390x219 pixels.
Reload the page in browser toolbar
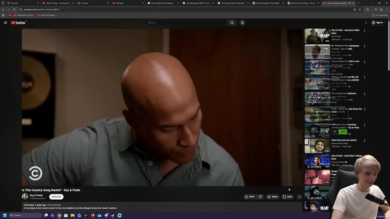point(14,9)
